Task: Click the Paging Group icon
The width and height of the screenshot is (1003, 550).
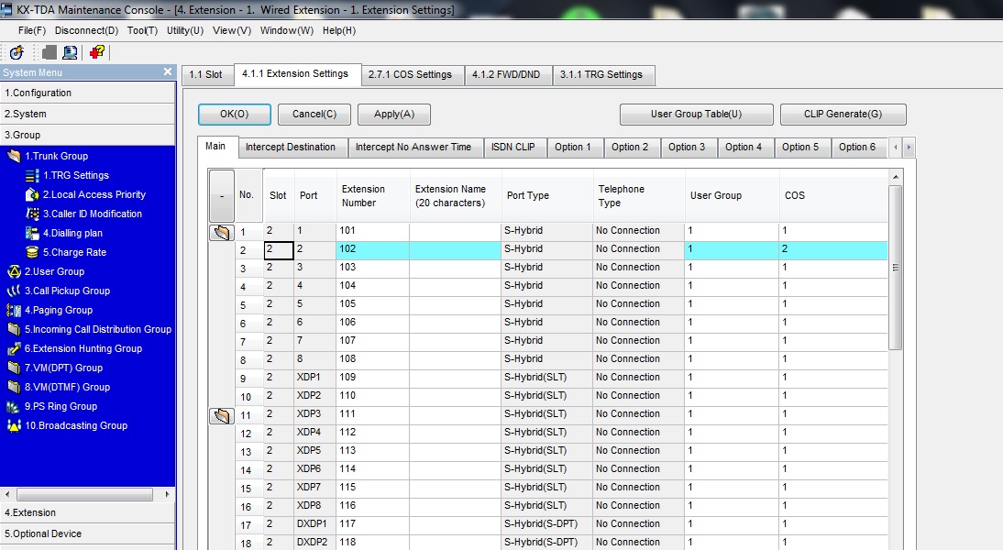Action: (14, 310)
